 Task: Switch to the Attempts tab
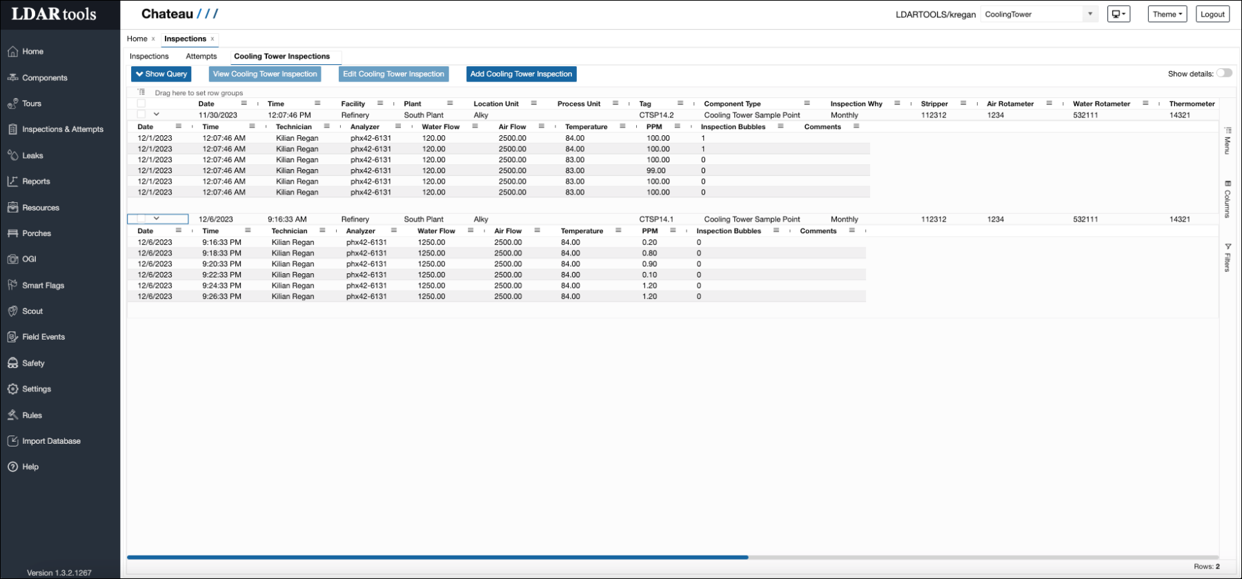(201, 57)
